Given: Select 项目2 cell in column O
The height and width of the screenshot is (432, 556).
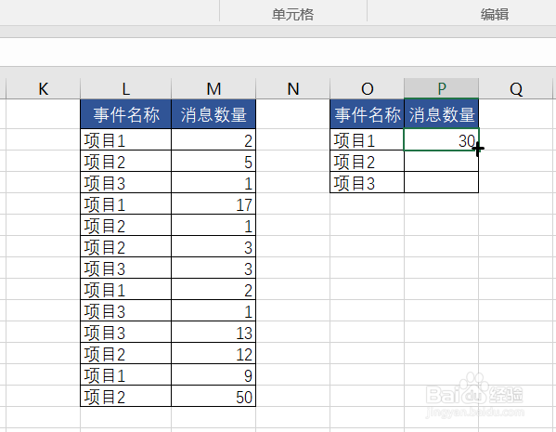Looking at the screenshot, I should (367, 161).
